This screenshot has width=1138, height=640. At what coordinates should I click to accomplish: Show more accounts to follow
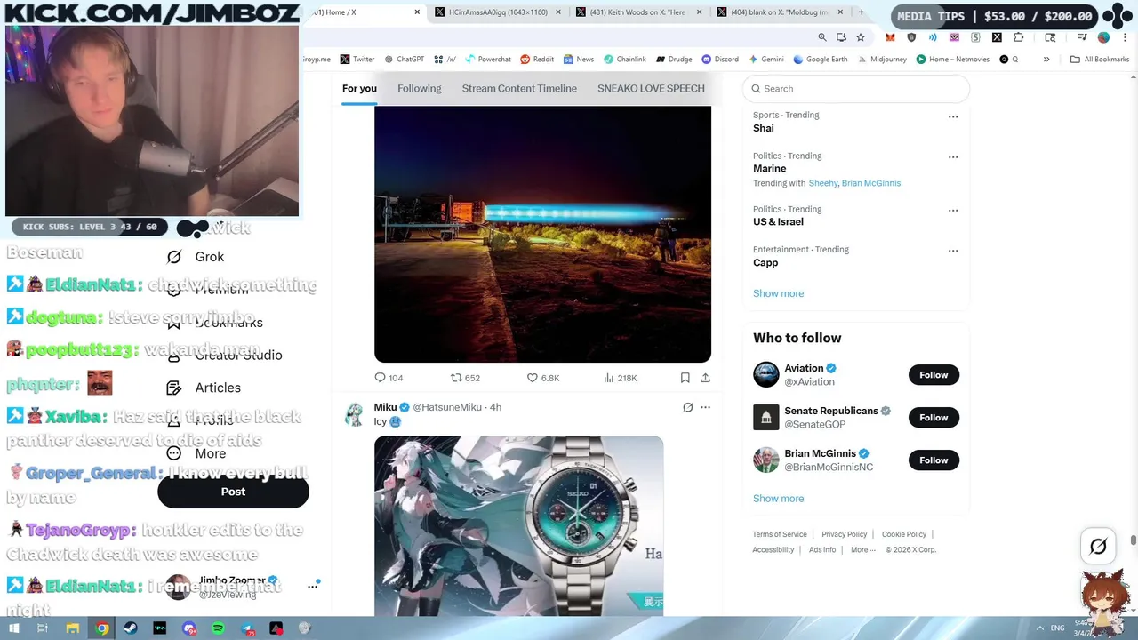(x=778, y=499)
